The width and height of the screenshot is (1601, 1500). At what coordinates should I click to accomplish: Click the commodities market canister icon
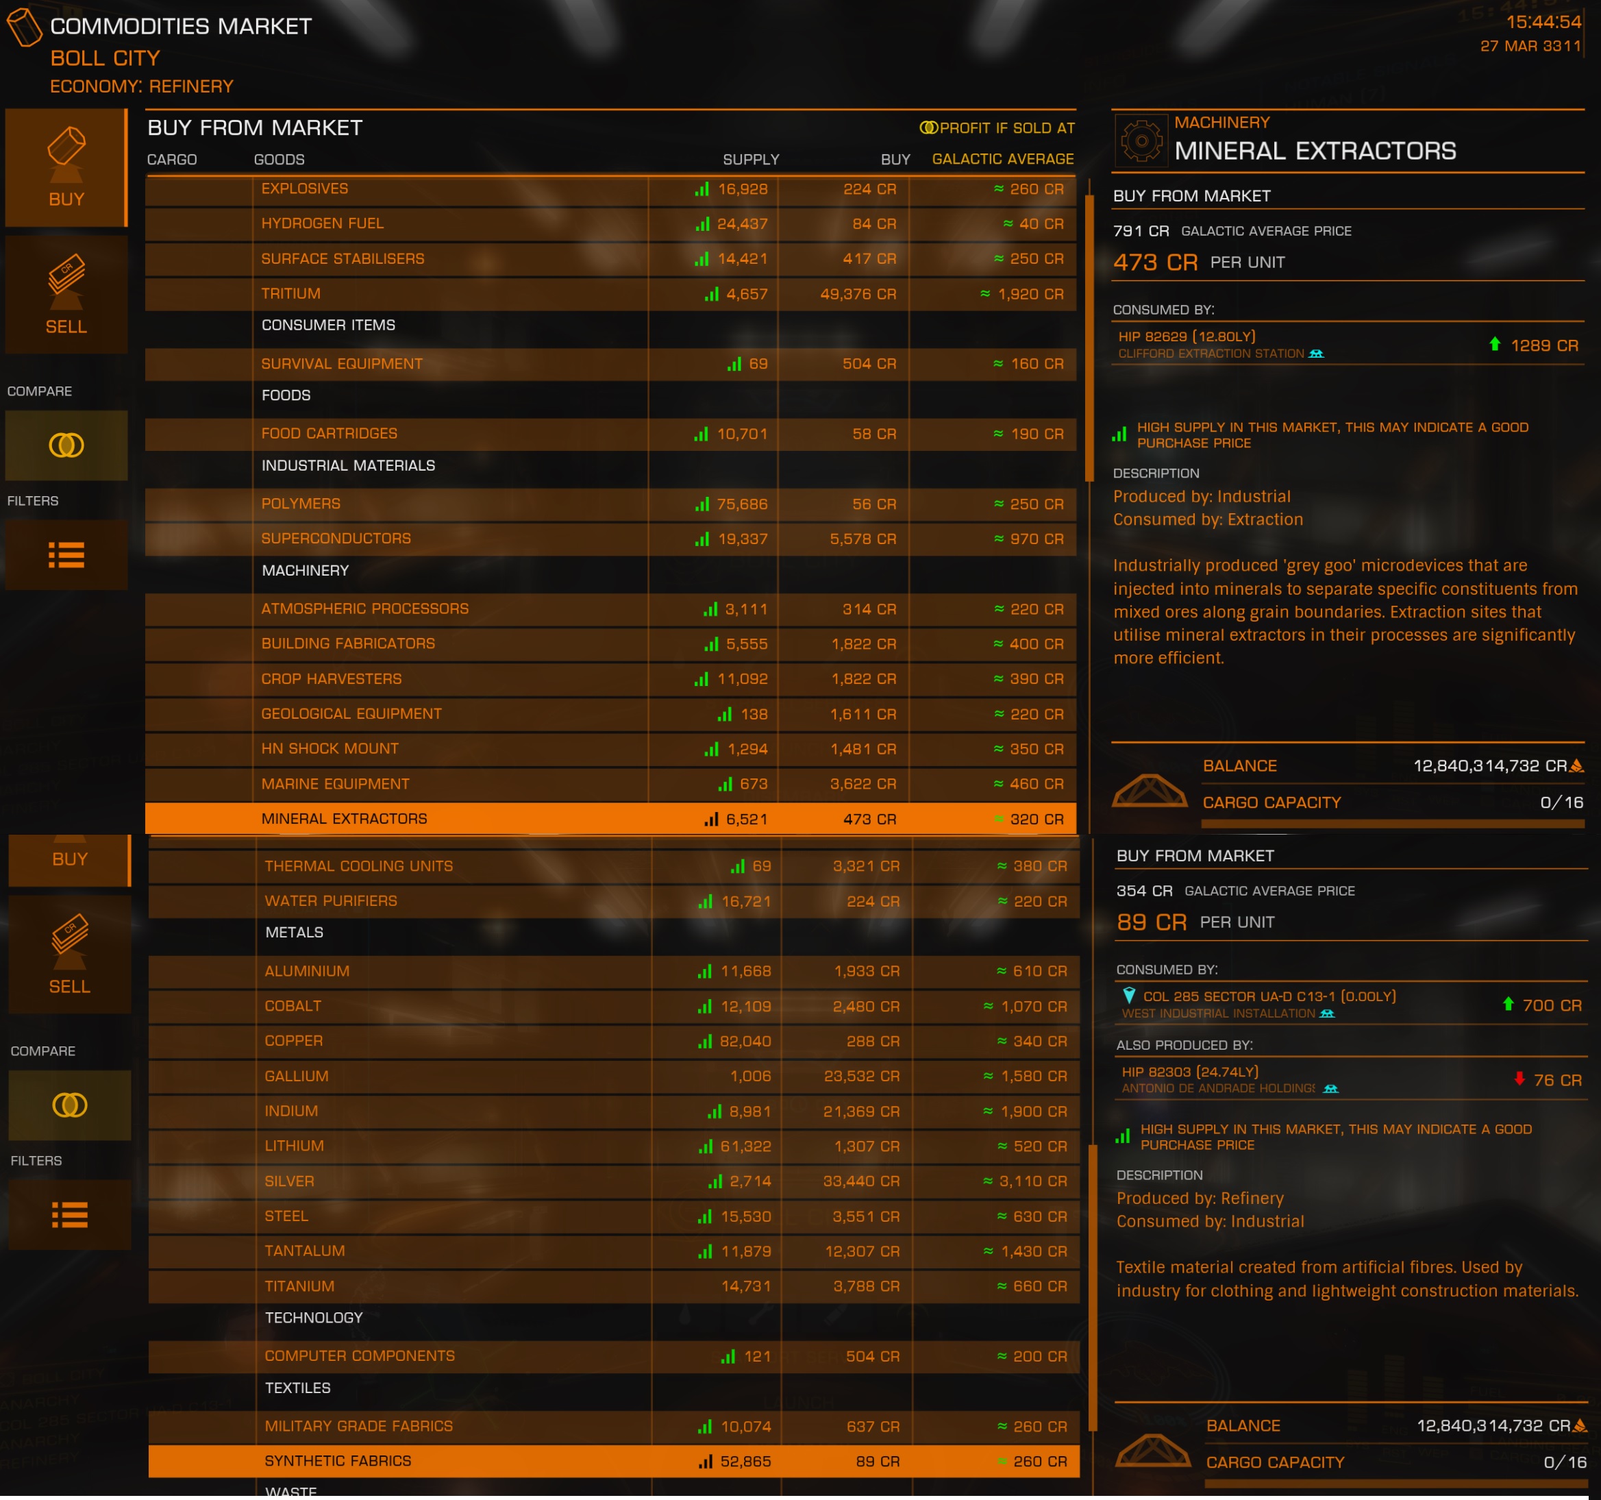pyautogui.click(x=24, y=27)
